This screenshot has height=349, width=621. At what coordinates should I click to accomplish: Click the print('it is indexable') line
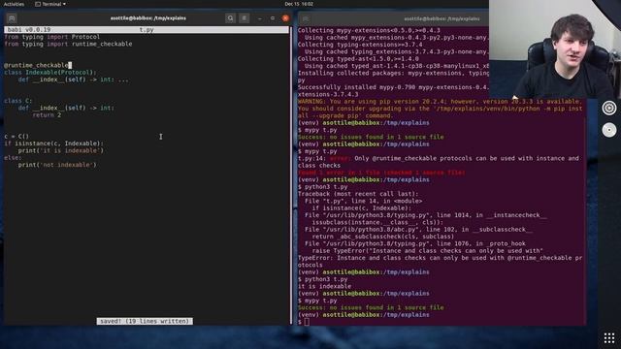60,151
